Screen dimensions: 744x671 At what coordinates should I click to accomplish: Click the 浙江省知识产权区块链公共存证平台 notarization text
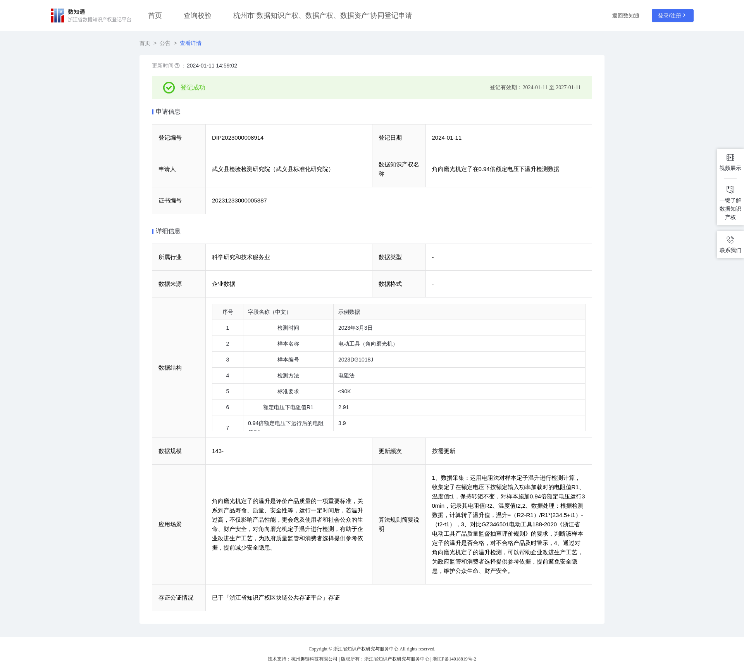(276, 598)
